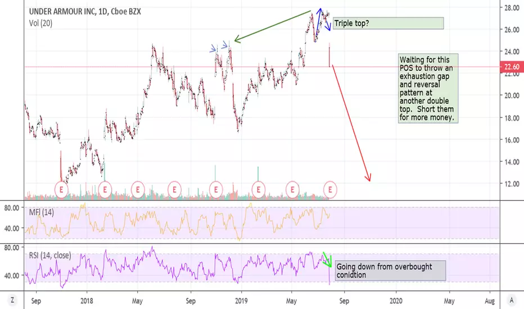Click the 2018 label on time axis
This screenshot has height=309, width=524.
[87, 301]
